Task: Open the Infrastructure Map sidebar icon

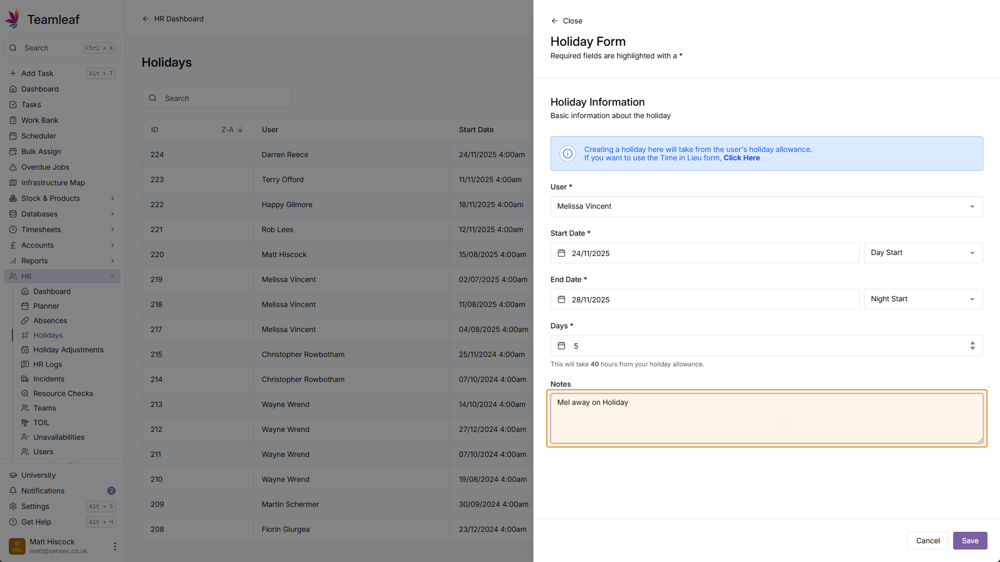Action: [x=13, y=183]
